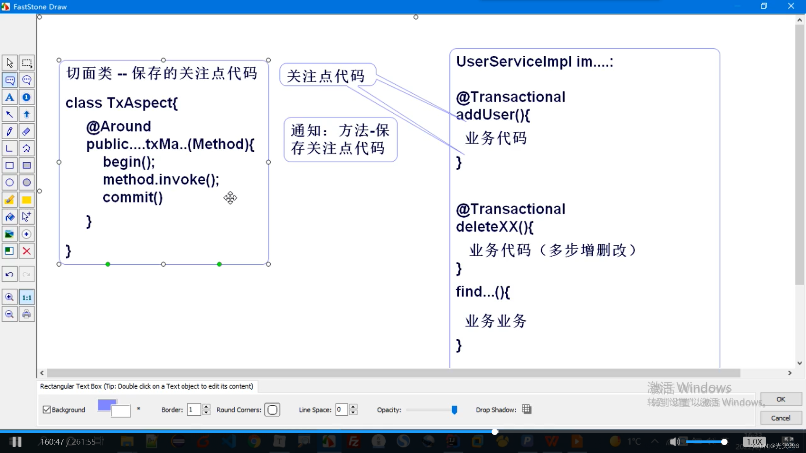The height and width of the screenshot is (453, 806).
Task: Select the rectangular text box tool
Action: [x=9, y=80]
